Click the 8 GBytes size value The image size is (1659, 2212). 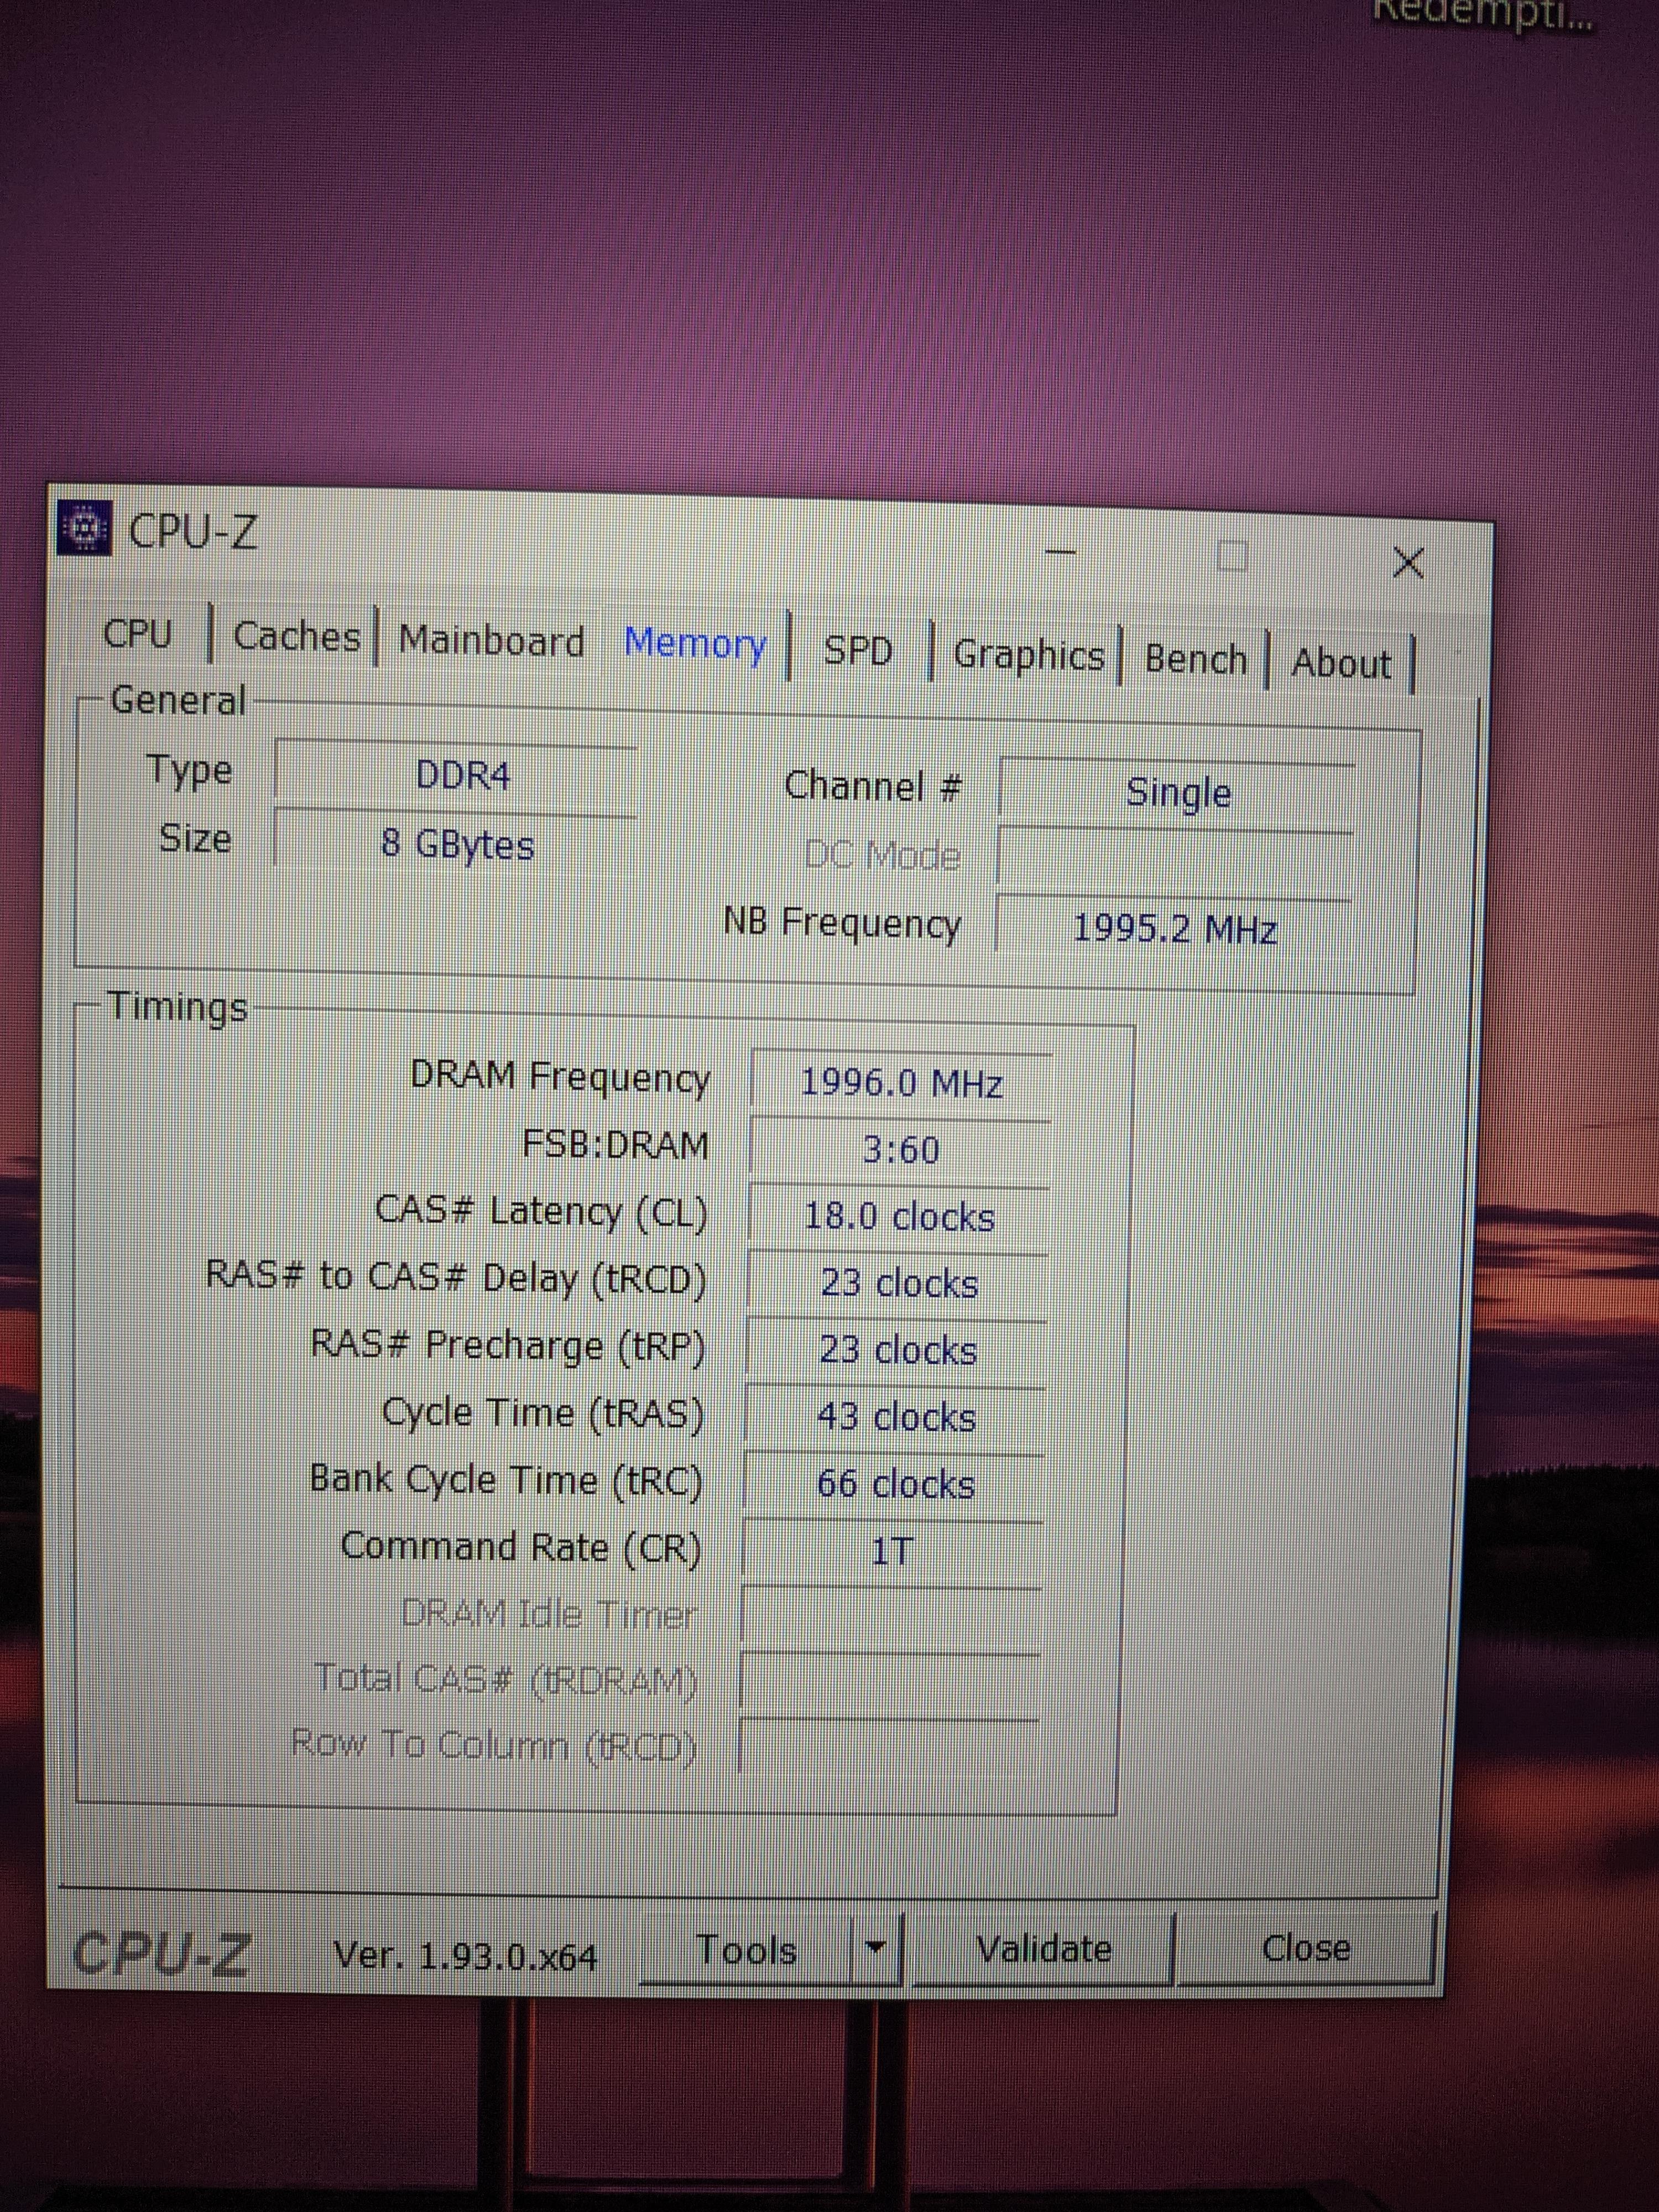(457, 845)
